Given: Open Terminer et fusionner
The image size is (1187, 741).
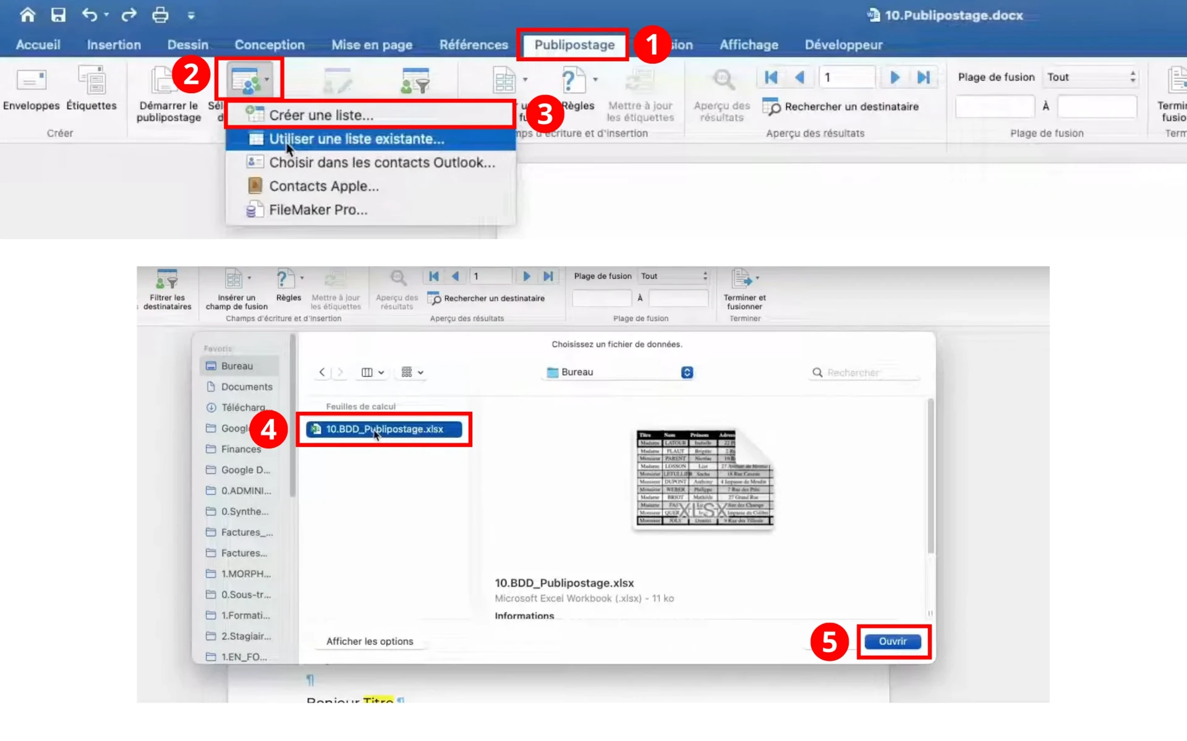Looking at the screenshot, I should [744, 290].
